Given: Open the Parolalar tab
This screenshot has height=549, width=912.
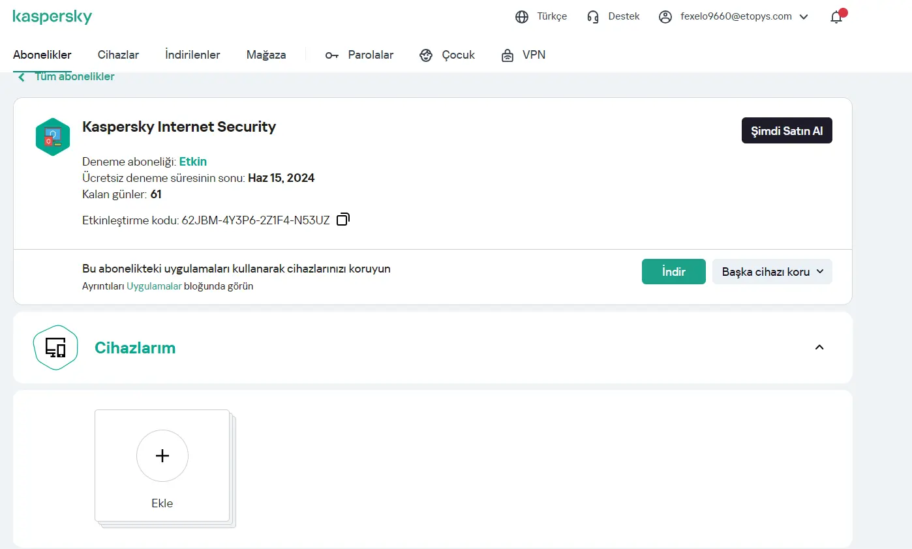Looking at the screenshot, I should click(x=371, y=55).
